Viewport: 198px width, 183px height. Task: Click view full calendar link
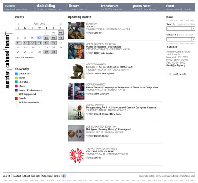(x=25, y=58)
